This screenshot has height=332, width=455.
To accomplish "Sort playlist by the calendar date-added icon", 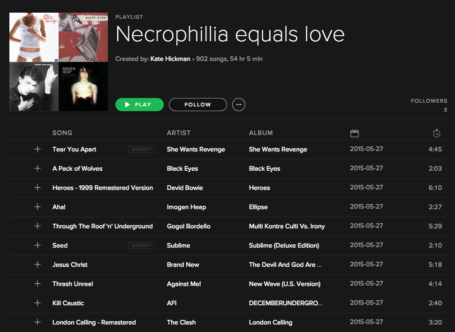I will (354, 133).
